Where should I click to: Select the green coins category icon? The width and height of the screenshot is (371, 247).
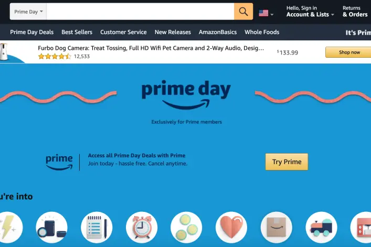click(x=186, y=228)
